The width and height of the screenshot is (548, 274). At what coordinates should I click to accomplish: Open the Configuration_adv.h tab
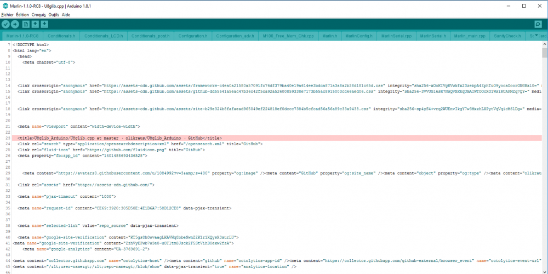click(235, 36)
